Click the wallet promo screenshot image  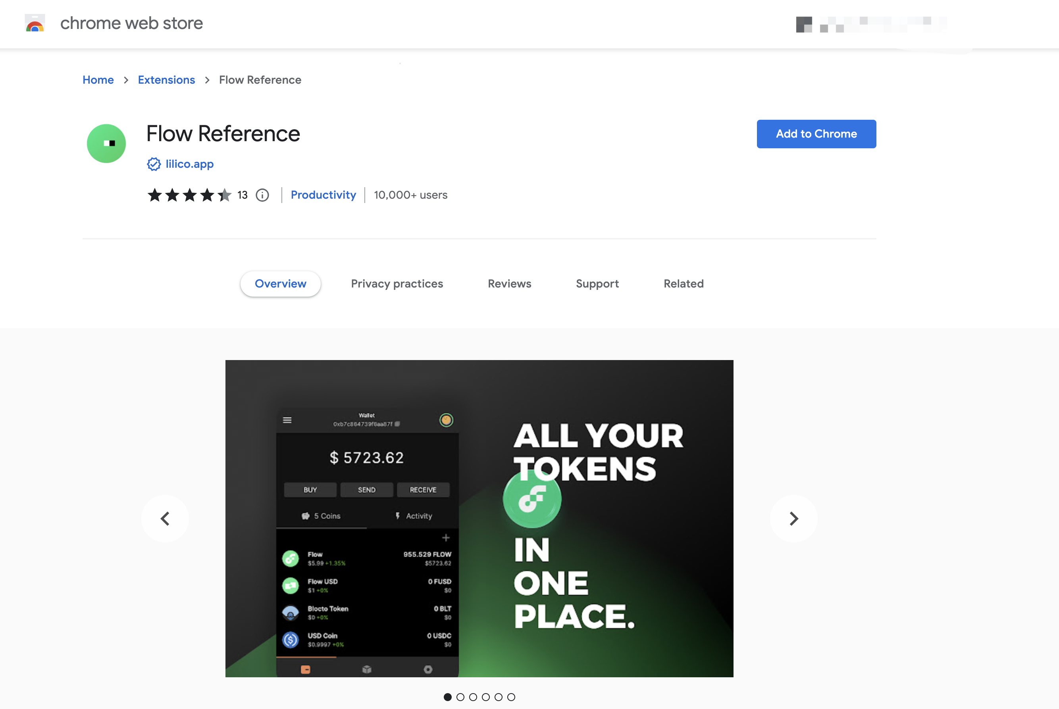pos(479,518)
